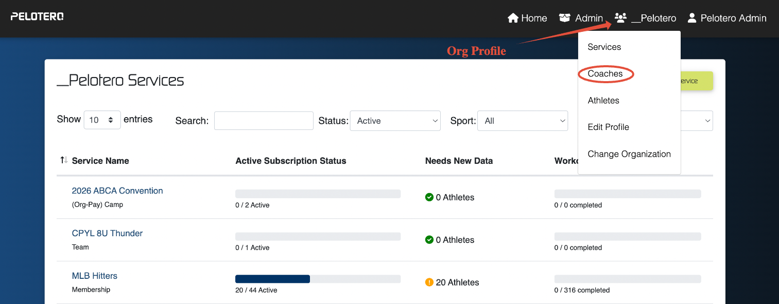This screenshot has height=304, width=779.
Task: Click orange warning icon for MLB Hitters
Action: [429, 282]
